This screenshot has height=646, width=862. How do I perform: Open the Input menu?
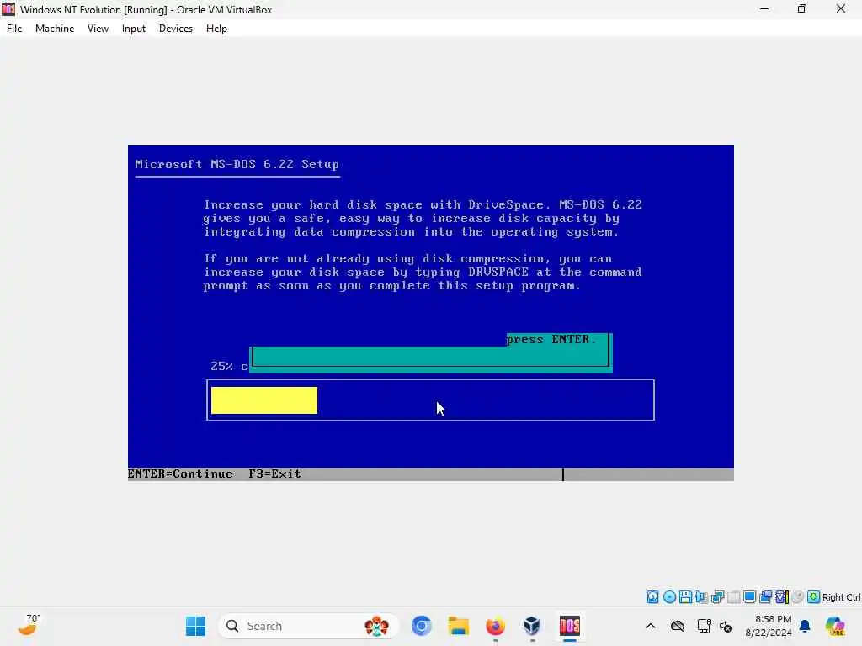point(134,29)
